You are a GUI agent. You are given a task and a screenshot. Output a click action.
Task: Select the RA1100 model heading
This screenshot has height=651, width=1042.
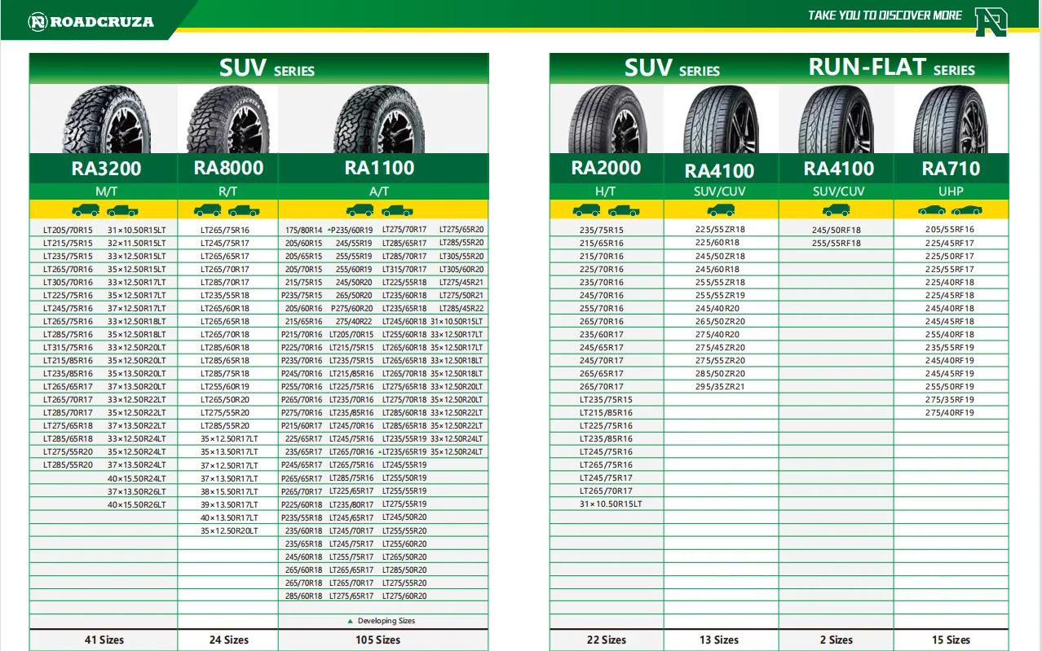click(x=379, y=168)
